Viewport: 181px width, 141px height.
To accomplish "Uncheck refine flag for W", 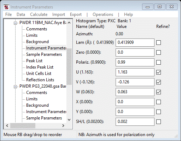I will [x=158, y=92].
